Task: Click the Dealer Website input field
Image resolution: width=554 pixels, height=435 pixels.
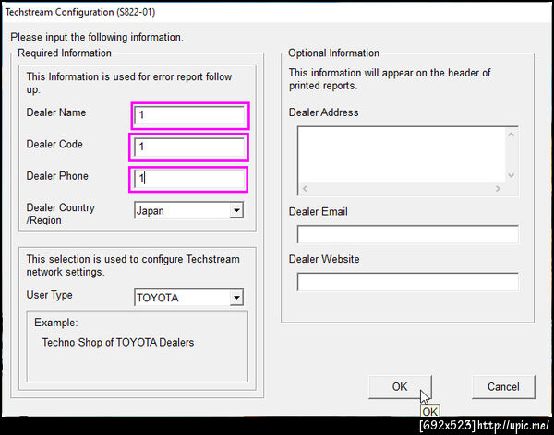Action: tap(408, 282)
